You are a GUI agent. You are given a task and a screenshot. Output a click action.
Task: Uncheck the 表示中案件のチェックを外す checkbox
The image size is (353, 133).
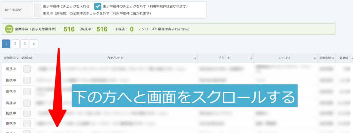(x=98, y=6)
